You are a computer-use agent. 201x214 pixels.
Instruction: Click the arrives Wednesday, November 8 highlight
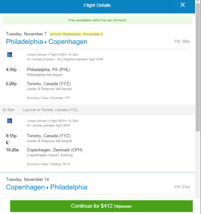click(76, 34)
